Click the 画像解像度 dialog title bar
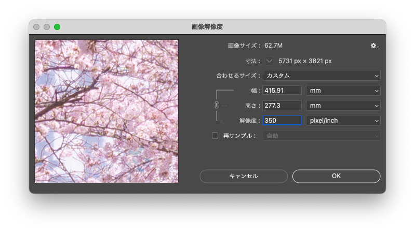This screenshot has height=232, width=415. pos(207,27)
